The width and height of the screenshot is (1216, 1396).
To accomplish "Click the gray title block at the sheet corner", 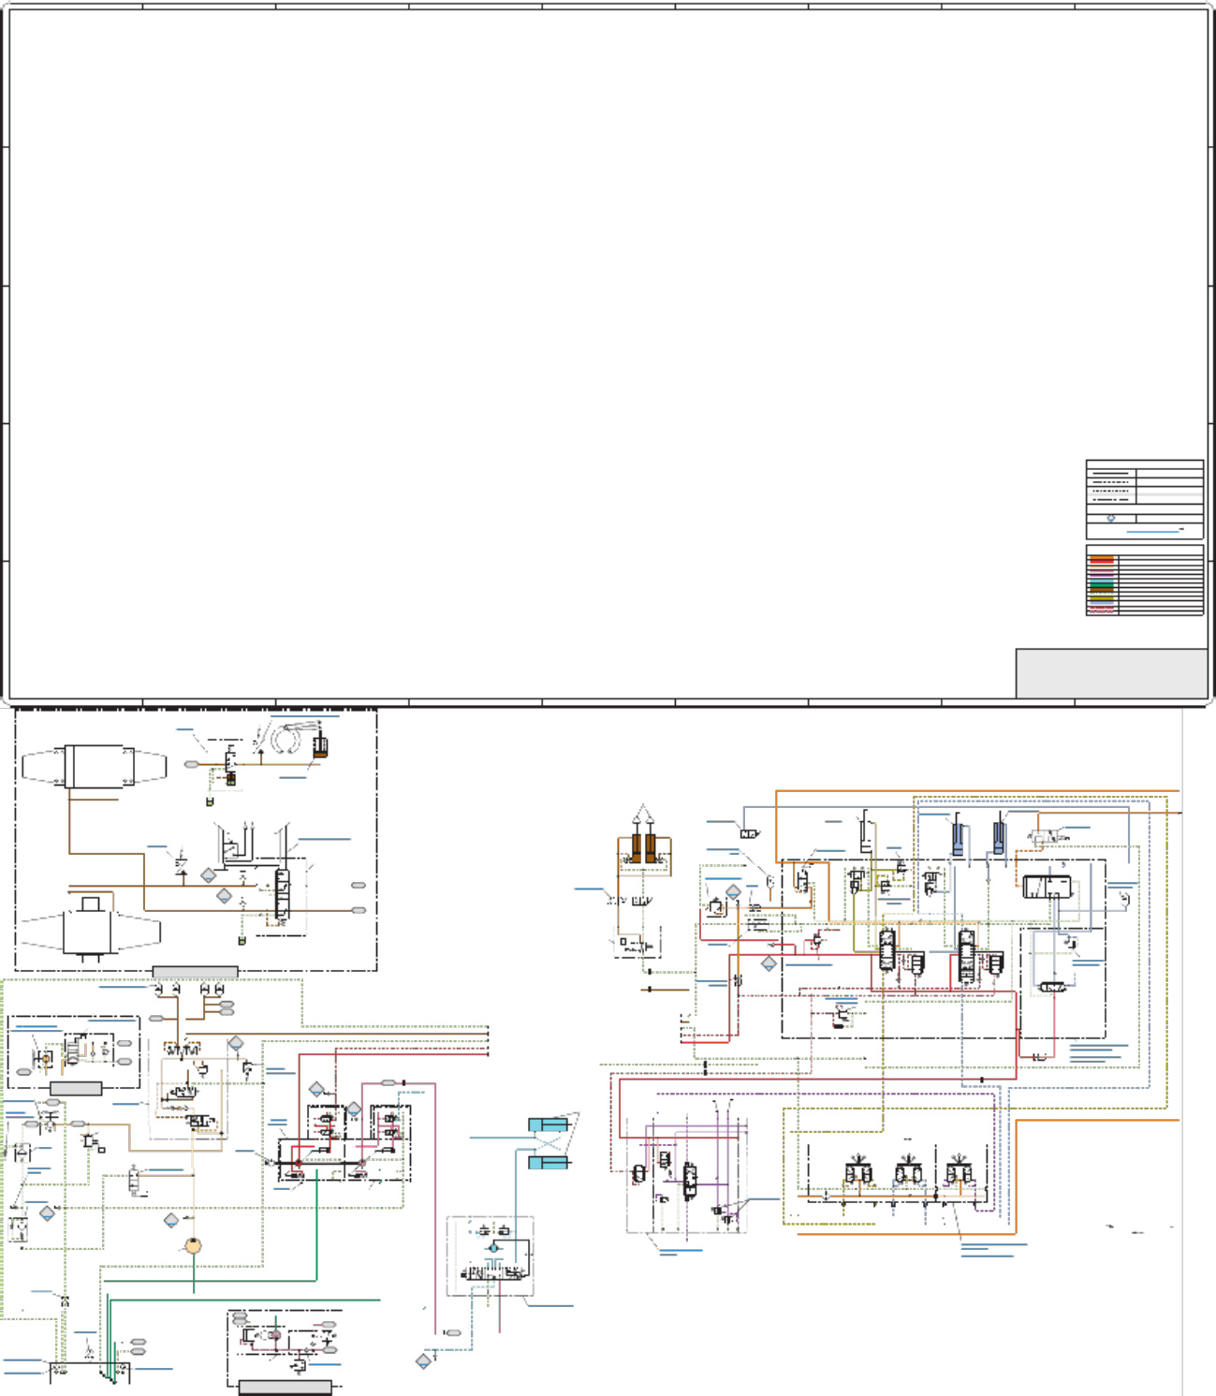I will pyautogui.click(x=1112, y=673).
